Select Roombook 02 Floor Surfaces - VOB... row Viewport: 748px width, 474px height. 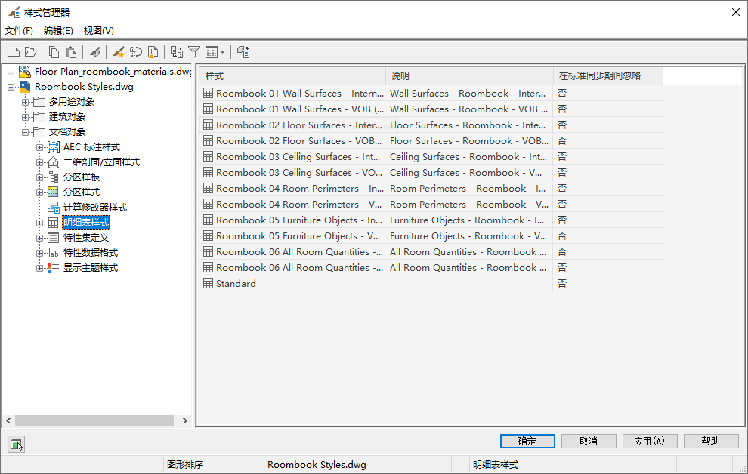pos(431,141)
